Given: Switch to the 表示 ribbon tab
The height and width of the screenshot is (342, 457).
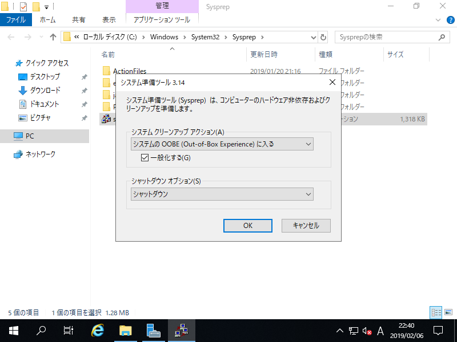Looking at the screenshot, I should [x=109, y=20].
